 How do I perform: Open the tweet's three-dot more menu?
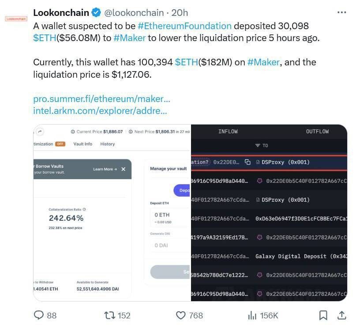[341, 12]
